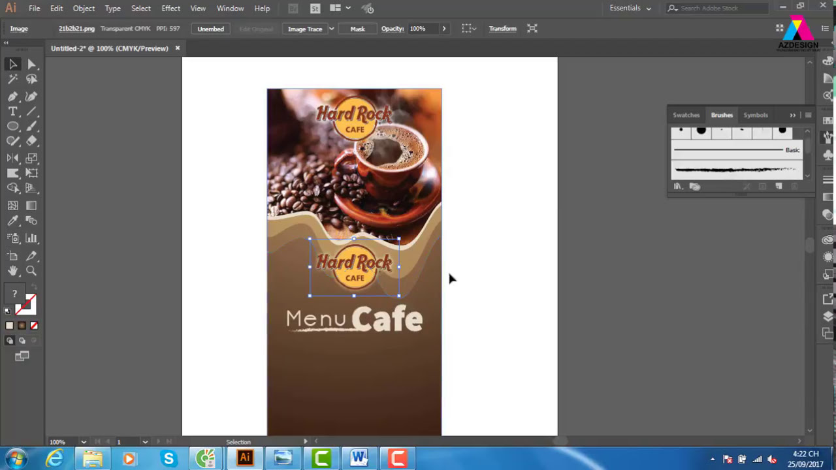Reset to default fill and stroke
The image size is (836, 470).
point(8,311)
